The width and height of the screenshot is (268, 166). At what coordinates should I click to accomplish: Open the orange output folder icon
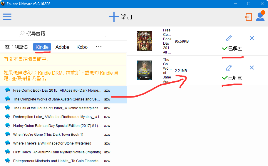pyautogui.click(x=248, y=17)
